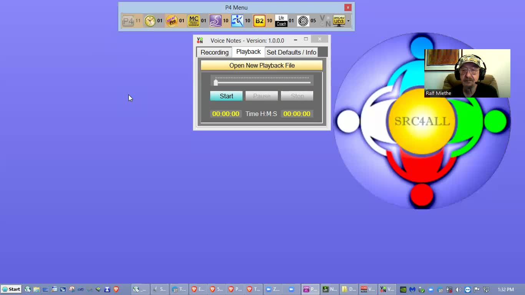Screen dimensions: 525x295
Task: Open the P4 taskbar button
Action: point(311,289)
